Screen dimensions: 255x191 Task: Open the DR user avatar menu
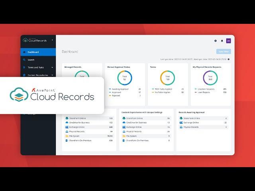pos(228,41)
